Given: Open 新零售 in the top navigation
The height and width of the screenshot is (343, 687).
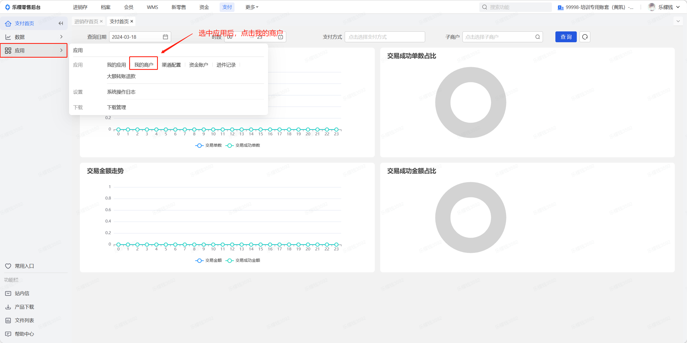Looking at the screenshot, I should (179, 7).
